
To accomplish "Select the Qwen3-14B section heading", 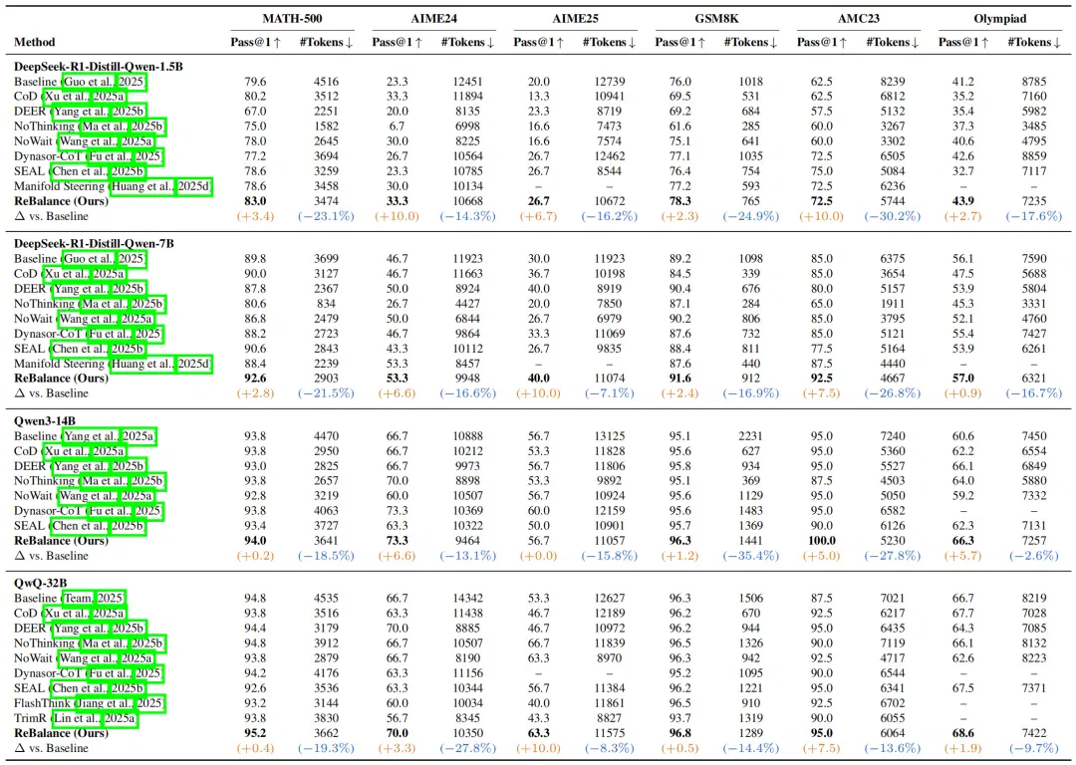I will (45, 420).
